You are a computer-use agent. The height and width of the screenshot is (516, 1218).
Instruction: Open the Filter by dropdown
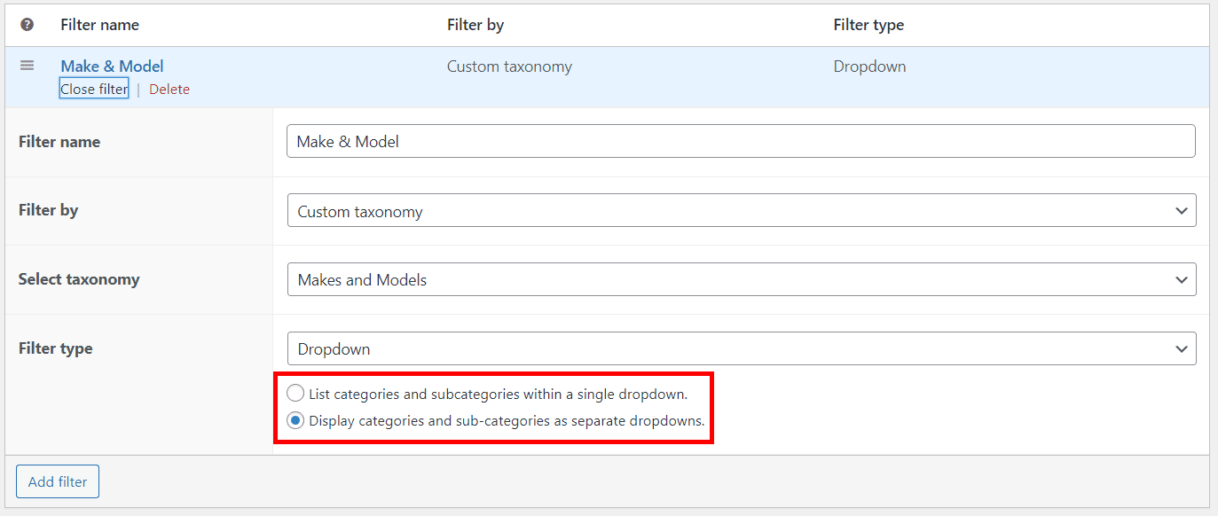741,211
